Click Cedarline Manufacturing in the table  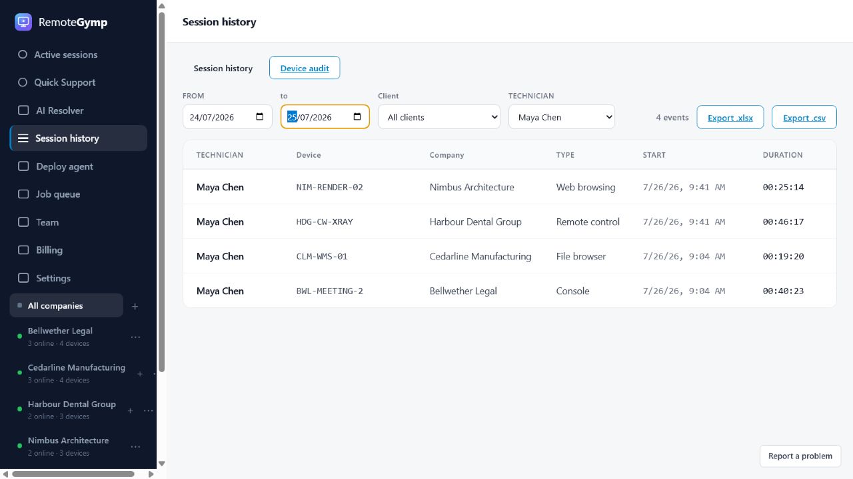[480, 256]
